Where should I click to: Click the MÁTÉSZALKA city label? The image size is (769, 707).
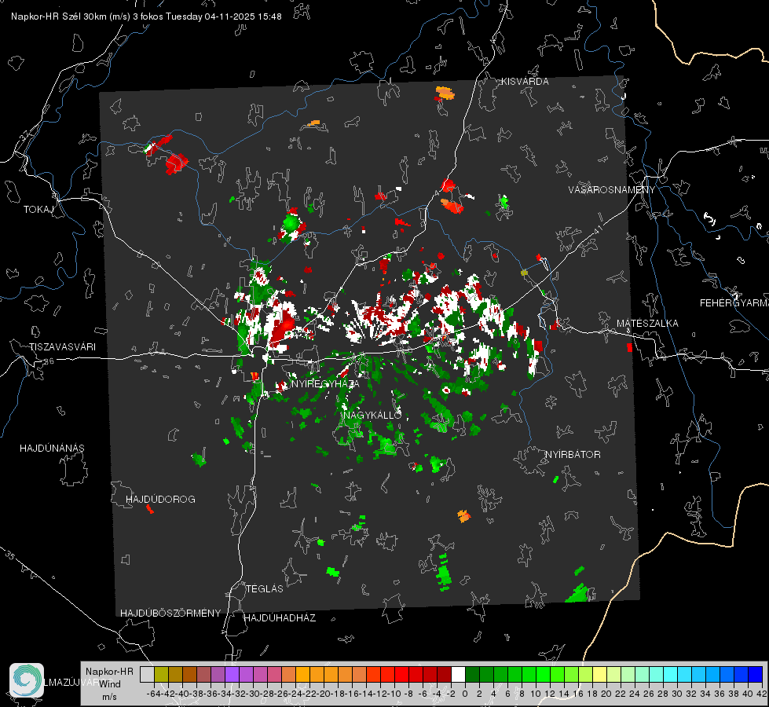pos(647,324)
